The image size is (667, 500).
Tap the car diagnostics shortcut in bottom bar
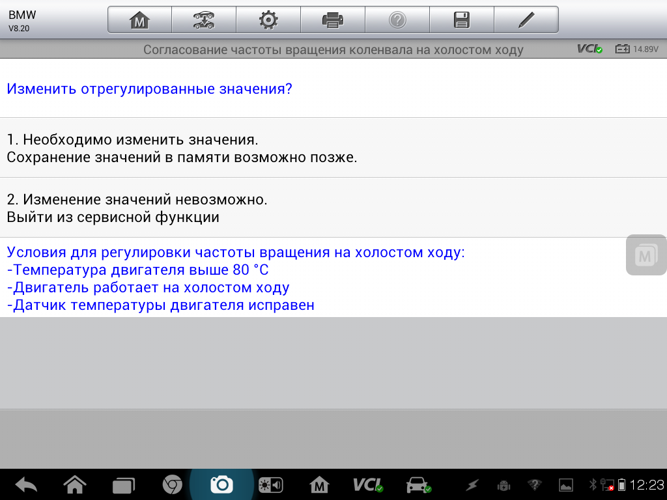[x=418, y=484]
